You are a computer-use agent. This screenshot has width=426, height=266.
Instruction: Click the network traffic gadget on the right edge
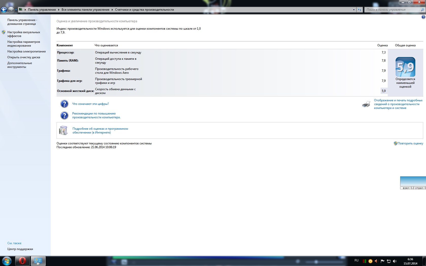pyautogui.click(x=413, y=183)
